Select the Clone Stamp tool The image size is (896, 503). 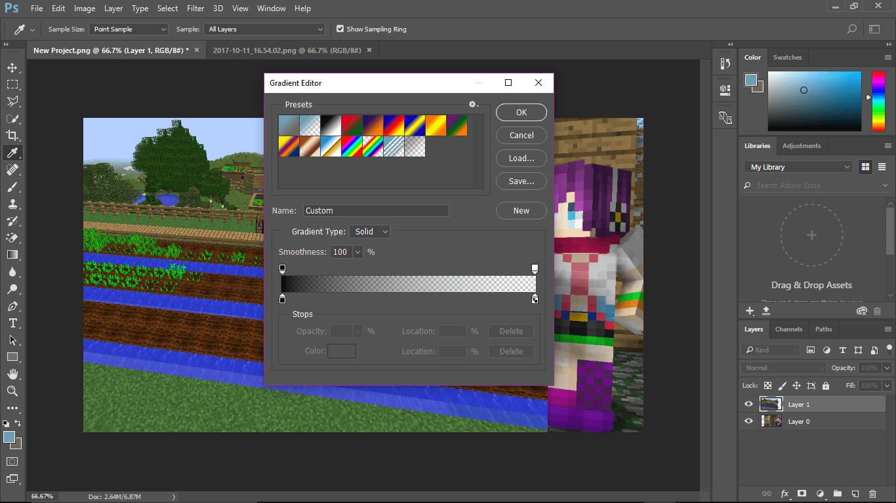(x=12, y=204)
